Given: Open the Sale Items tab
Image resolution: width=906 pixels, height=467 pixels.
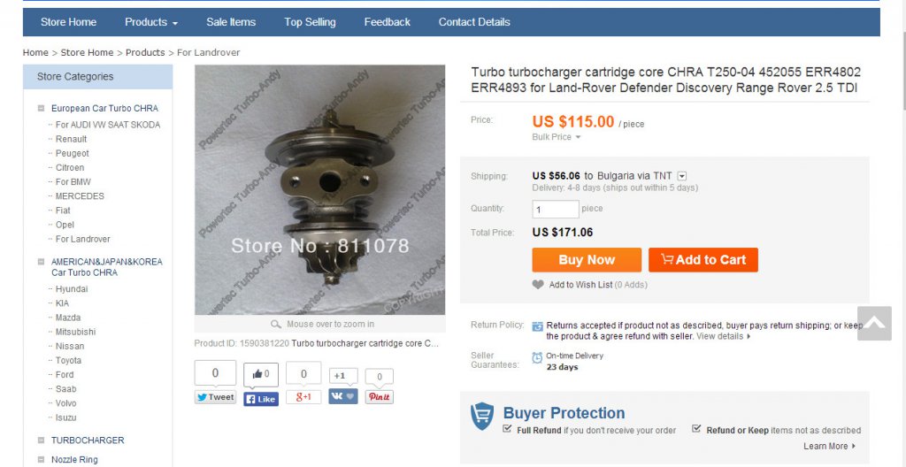Looking at the screenshot, I should point(231,22).
